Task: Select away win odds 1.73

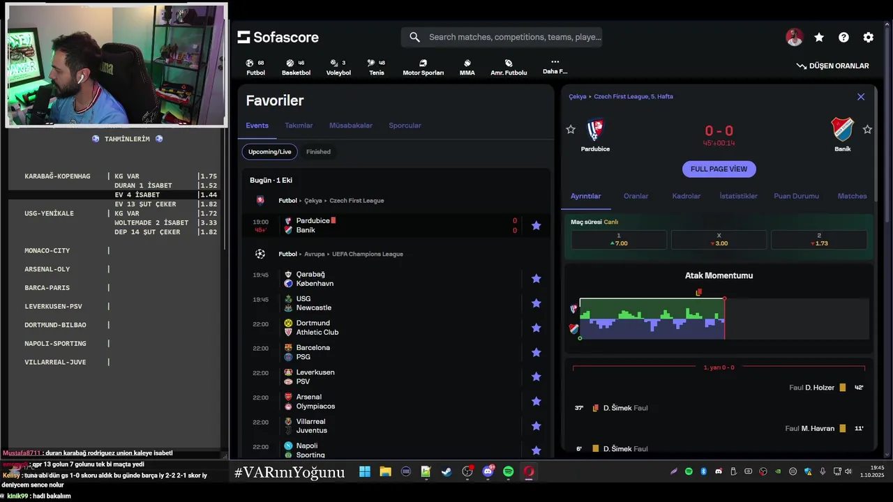Action: pyautogui.click(x=818, y=239)
